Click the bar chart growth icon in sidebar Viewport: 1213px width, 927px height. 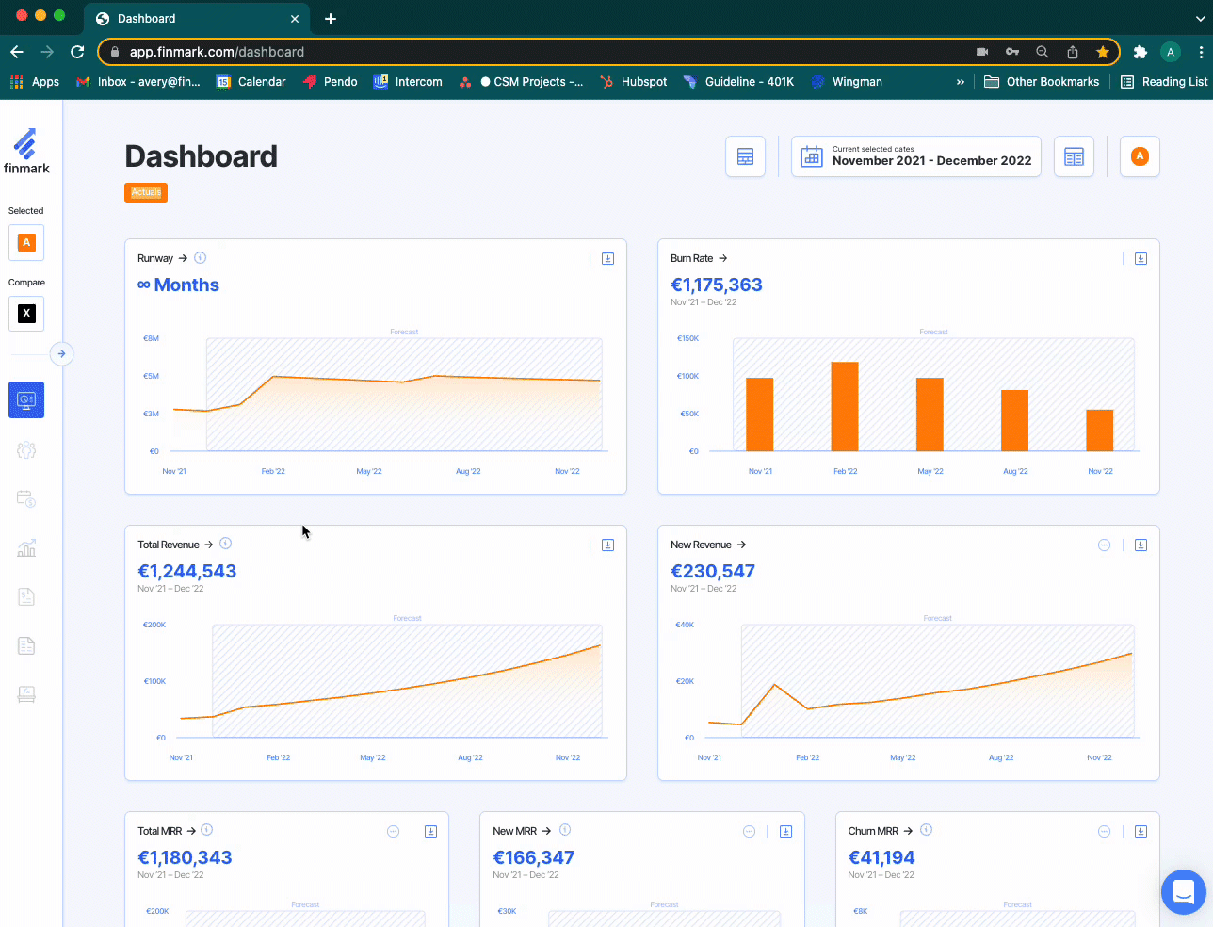[26, 548]
